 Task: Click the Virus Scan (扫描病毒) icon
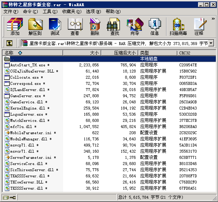click(178, 26)
